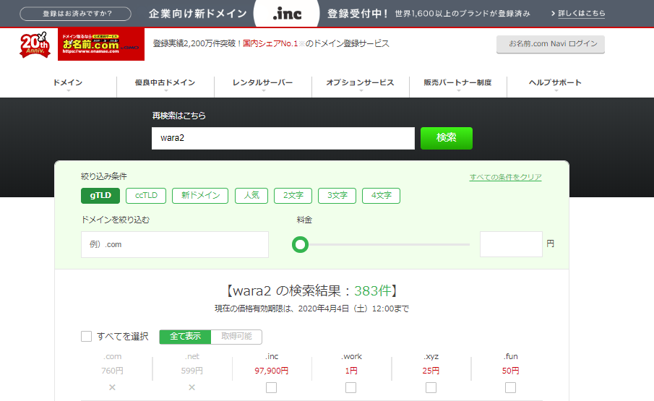Check the .inc domain checkbox
Viewport: 654px width, 401px height.
tap(271, 388)
